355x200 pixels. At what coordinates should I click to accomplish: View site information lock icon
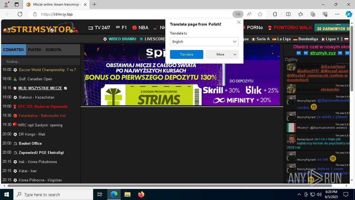[x=35, y=14]
